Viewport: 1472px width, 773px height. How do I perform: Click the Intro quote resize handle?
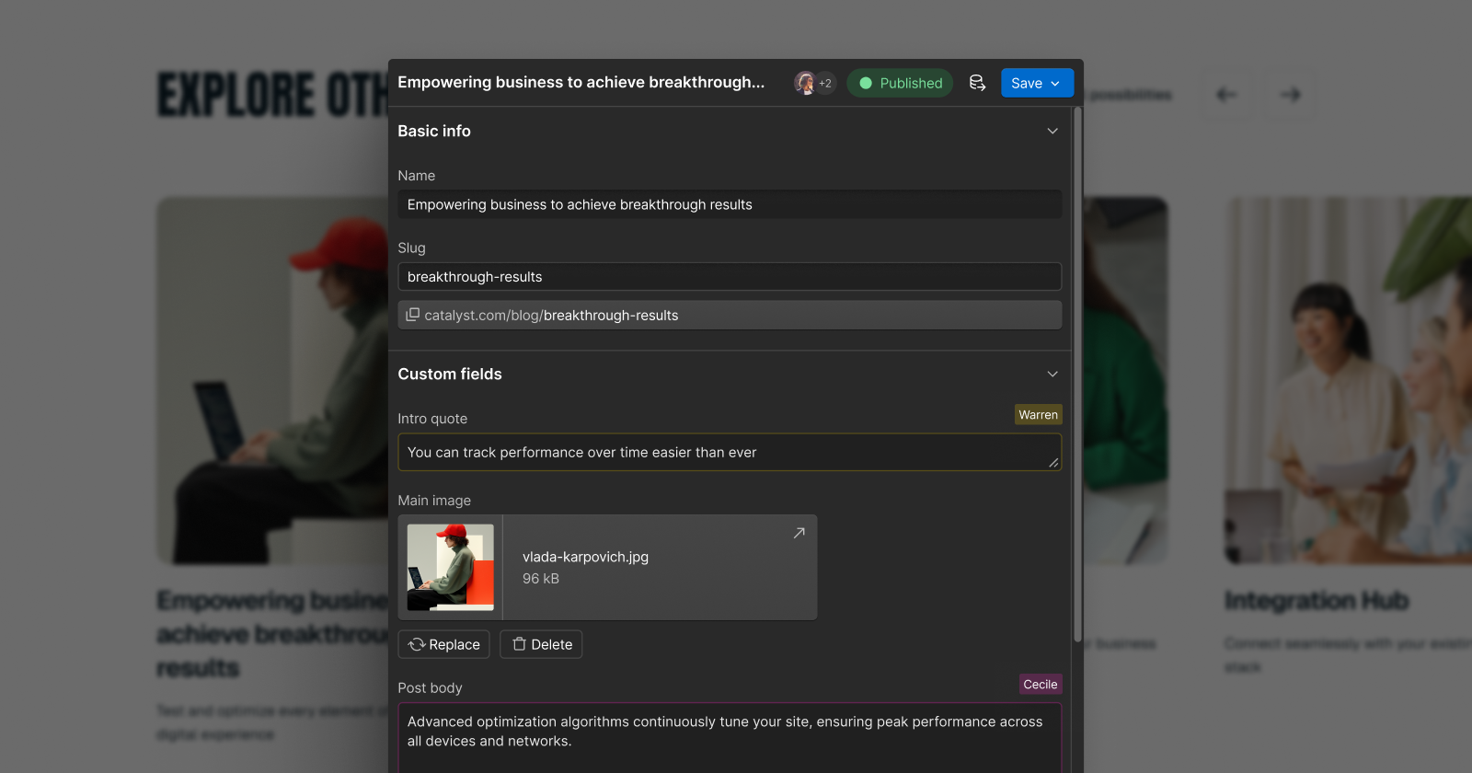[1053, 463]
